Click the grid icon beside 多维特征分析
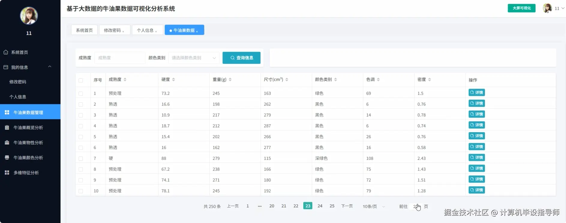This screenshot has width=566, height=223. pyautogui.click(x=7, y=172)
